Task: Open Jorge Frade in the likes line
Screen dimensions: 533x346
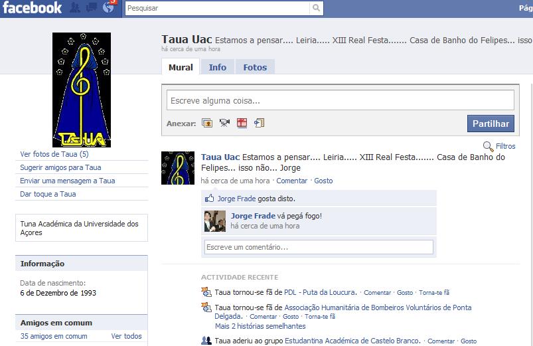Action: [x=236, y=199]
